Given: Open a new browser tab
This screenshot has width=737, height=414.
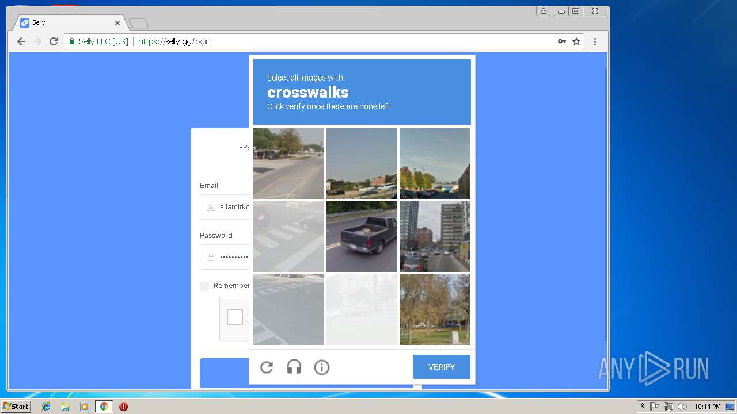Looking at the screenshot, I should point(139,23).
